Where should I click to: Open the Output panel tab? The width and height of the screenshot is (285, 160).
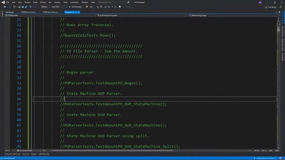(x=34, y=154)
